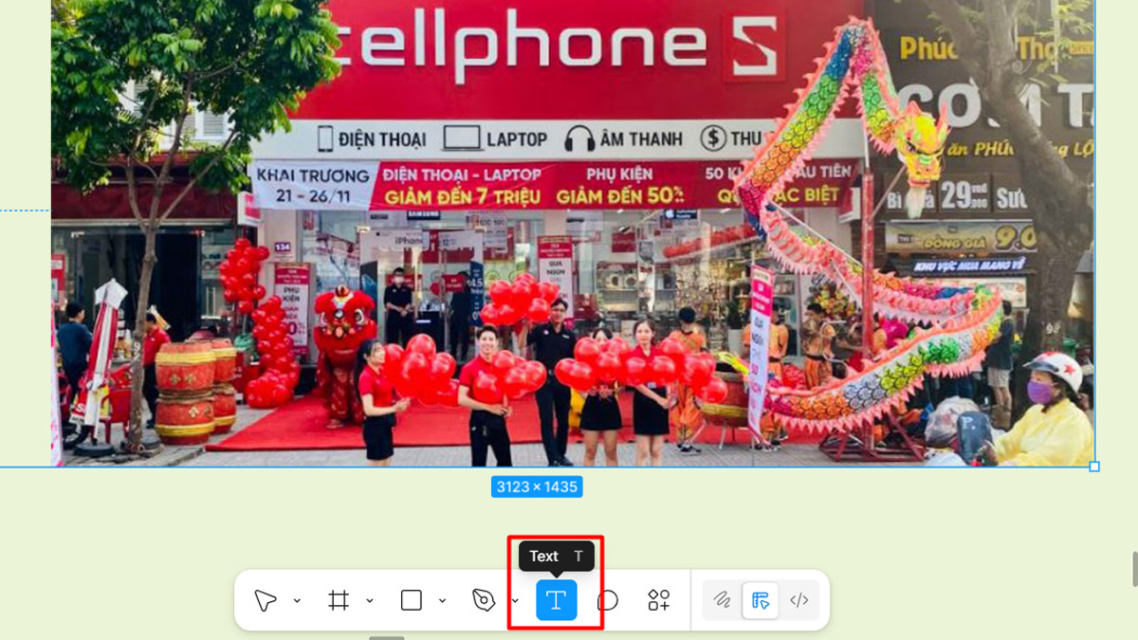Open the Move tool options chevron
This screenshot has width=1138, height=640.
click(297, 600)
